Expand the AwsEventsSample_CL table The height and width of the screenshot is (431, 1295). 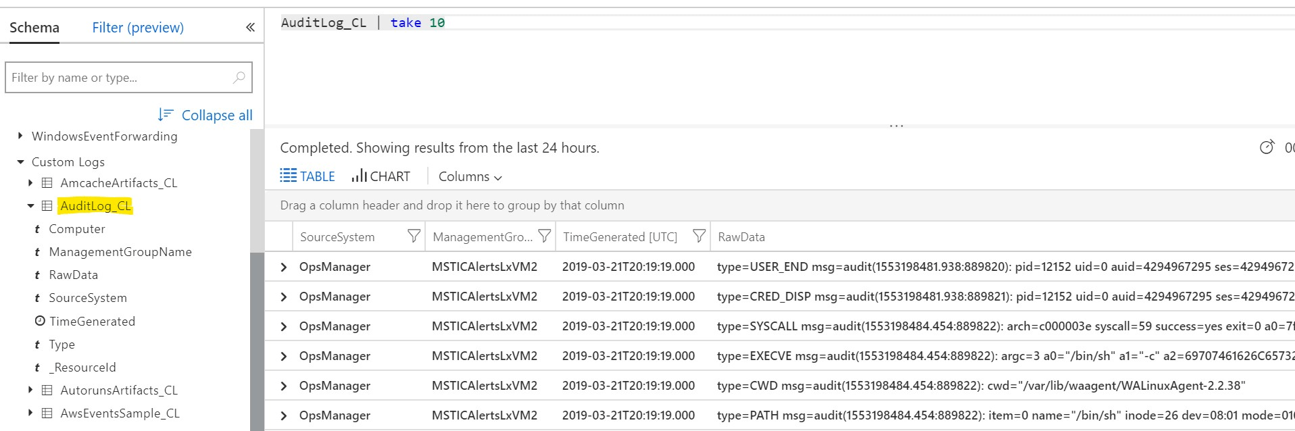pos(30,413)
